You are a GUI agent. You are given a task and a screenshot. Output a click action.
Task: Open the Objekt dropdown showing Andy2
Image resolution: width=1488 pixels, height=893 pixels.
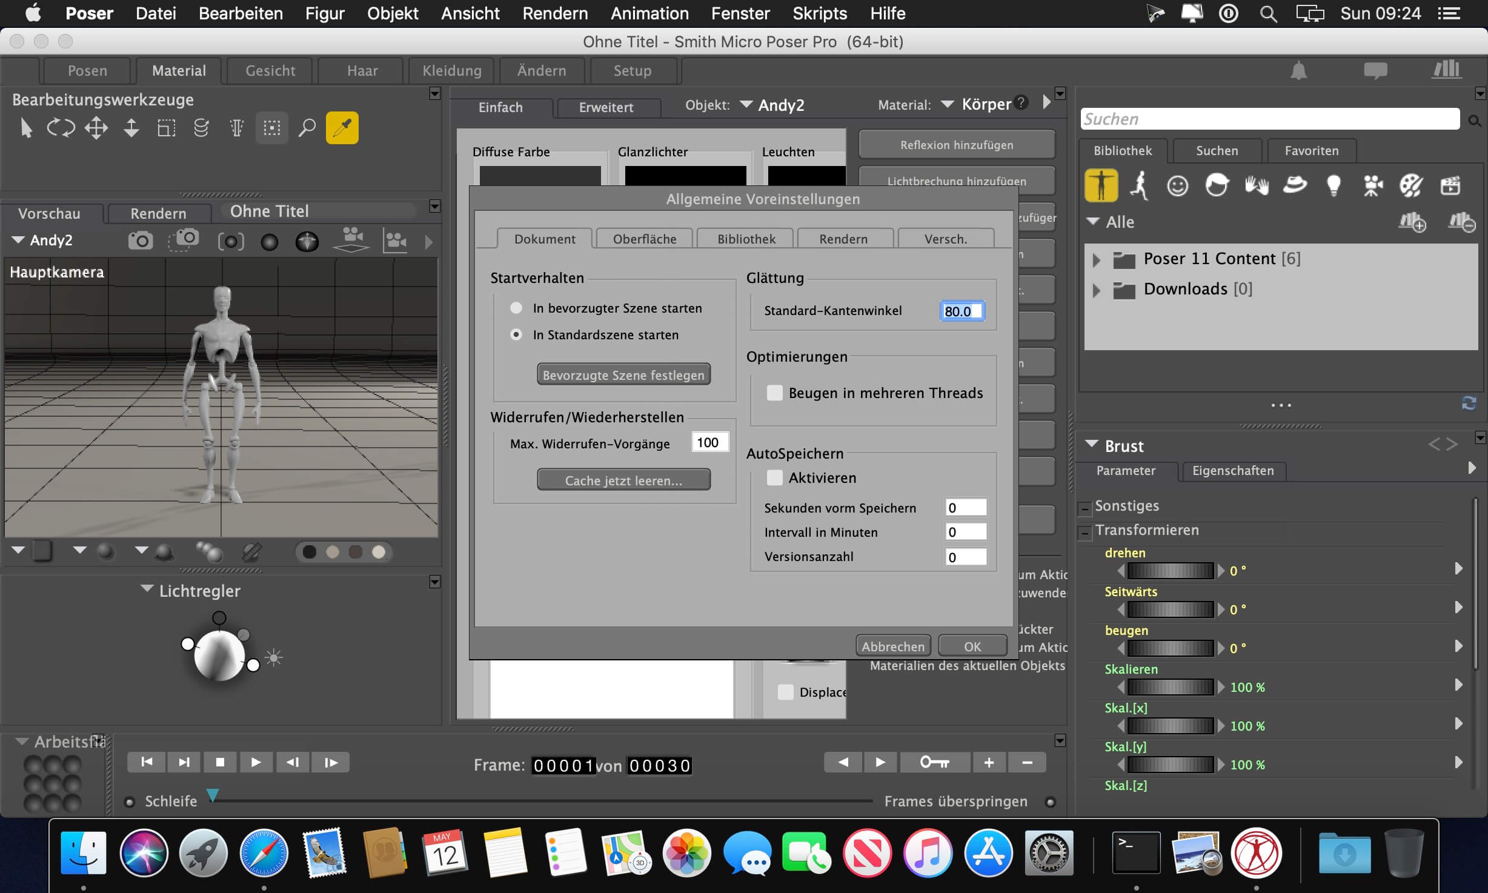point(746,104)
